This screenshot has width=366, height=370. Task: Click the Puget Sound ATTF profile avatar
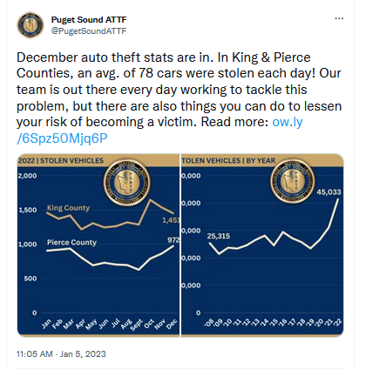coord(30,25)
